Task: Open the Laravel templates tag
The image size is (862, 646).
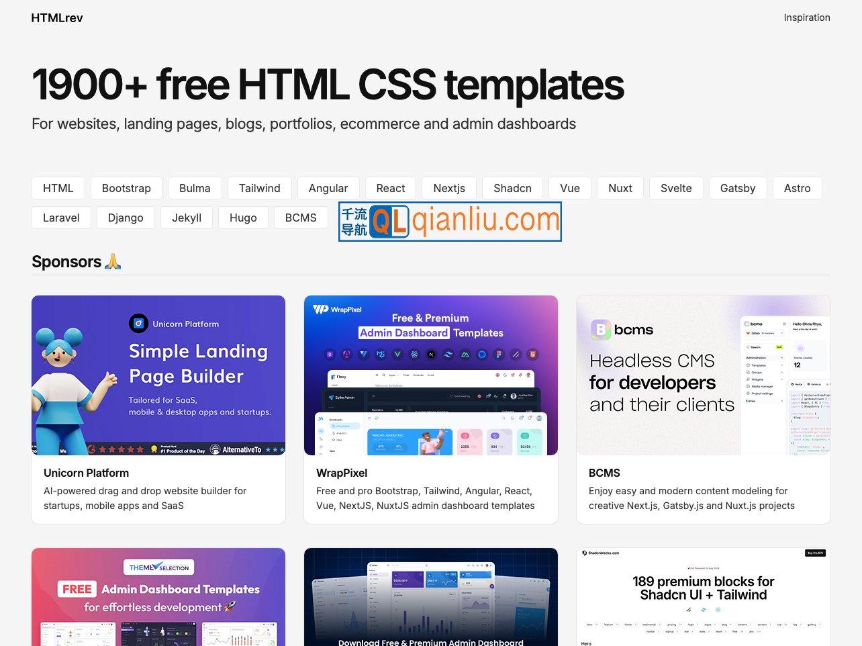Action: click(x=61, y=218)
